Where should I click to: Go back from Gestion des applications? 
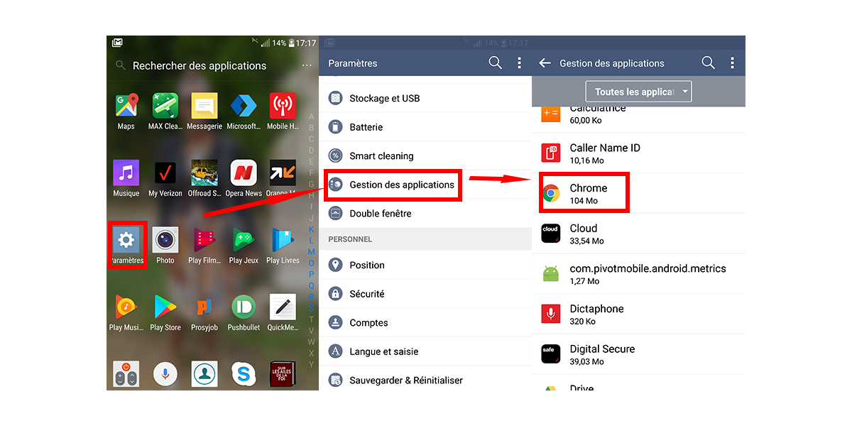pyautogui.click(x=545, y=63)
